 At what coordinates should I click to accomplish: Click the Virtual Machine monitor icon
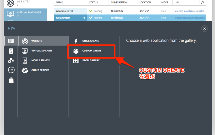(25, 51)
